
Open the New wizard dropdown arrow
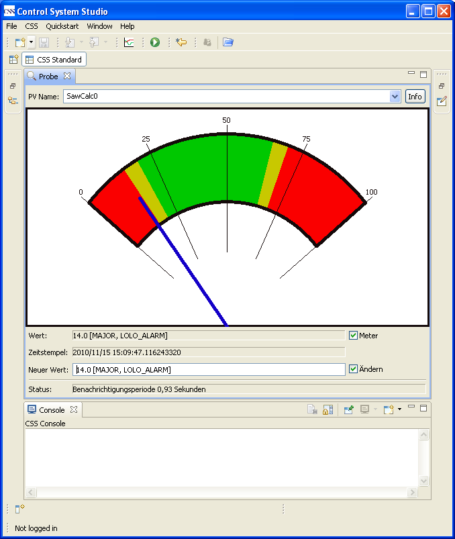click(31, 42)
